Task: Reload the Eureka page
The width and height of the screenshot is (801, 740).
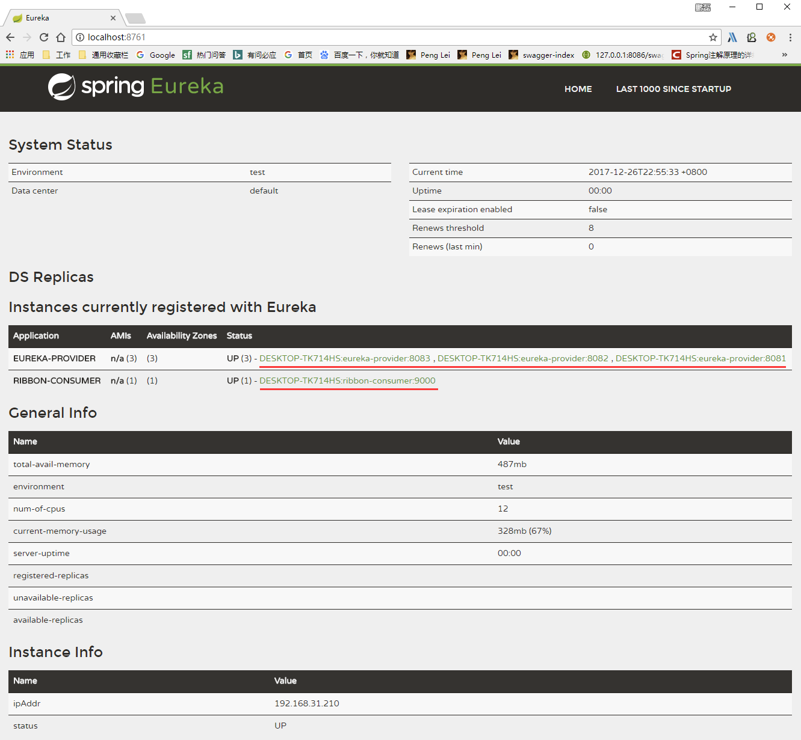Action: click(44, 37)
